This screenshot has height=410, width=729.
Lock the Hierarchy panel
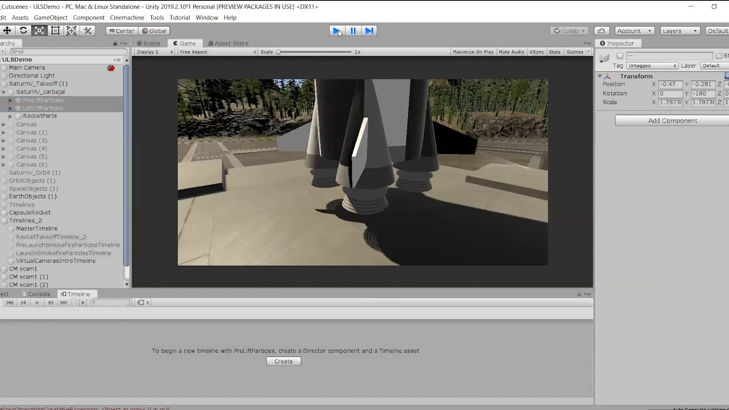click(115, 44)
